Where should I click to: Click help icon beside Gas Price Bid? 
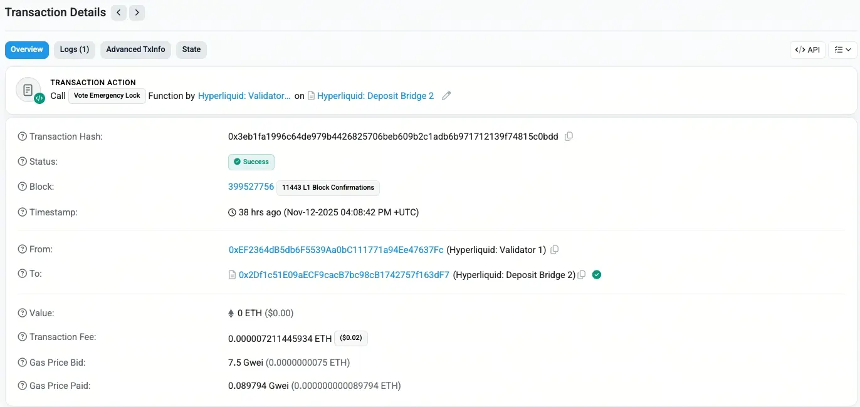coord(23,363)
